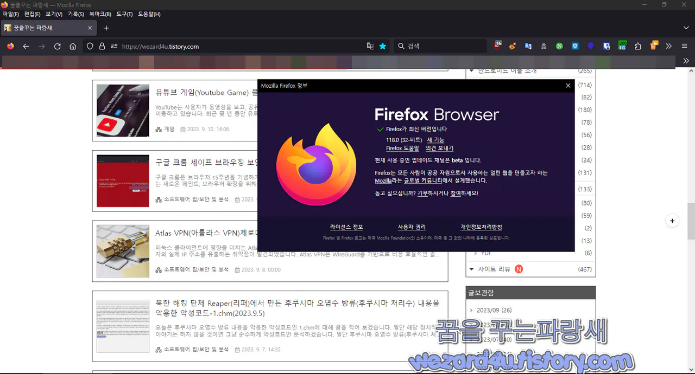Toggle Enhanced Tracking Protection shield icon

(x=91, y=46)
